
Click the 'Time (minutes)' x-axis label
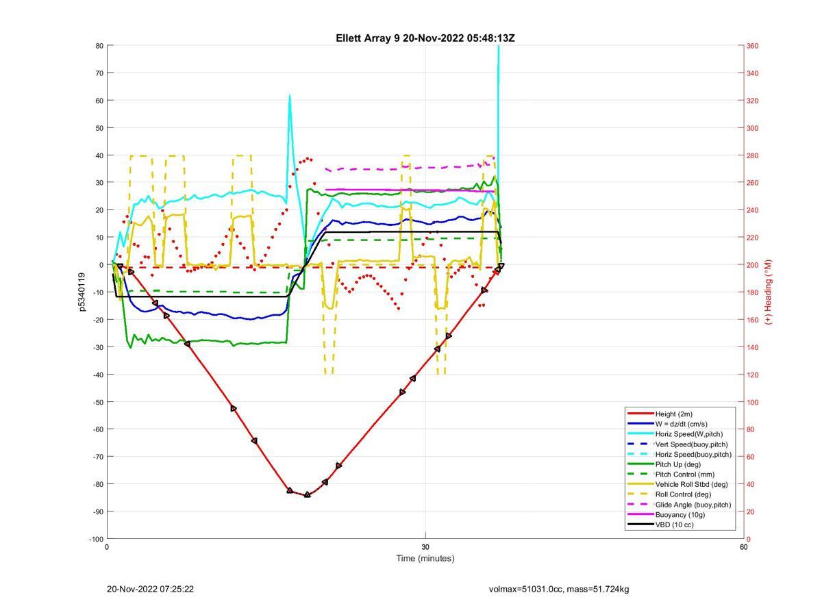coord(425,558)
